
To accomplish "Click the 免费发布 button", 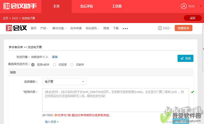I will pos(184,28).
